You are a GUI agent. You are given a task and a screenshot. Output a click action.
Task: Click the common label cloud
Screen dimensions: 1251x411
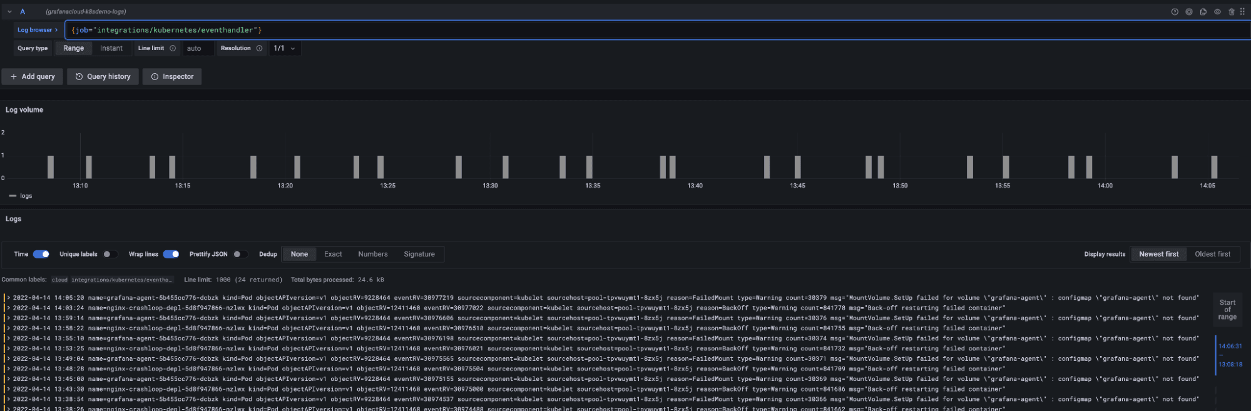click(59, 280)
